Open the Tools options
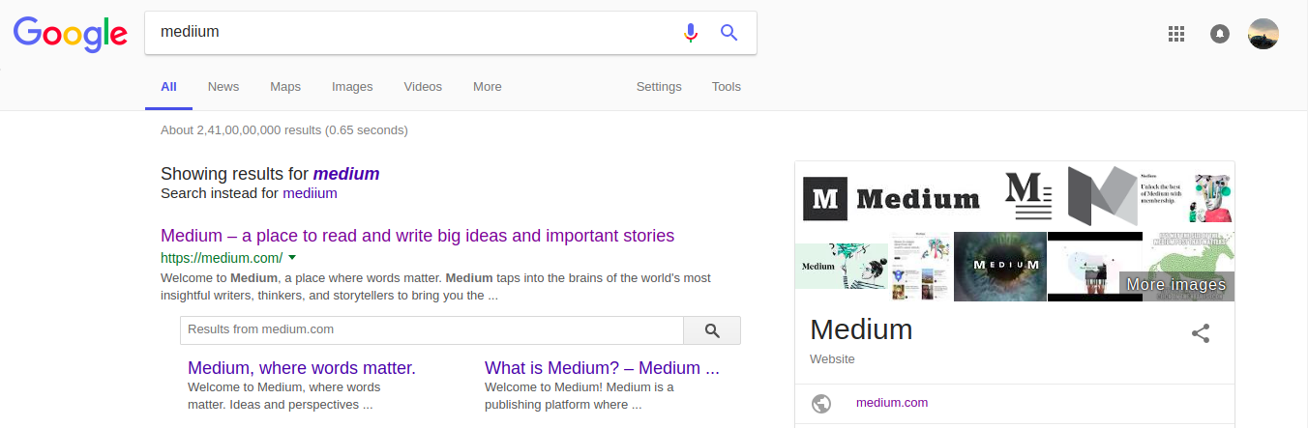 (726, 87)
